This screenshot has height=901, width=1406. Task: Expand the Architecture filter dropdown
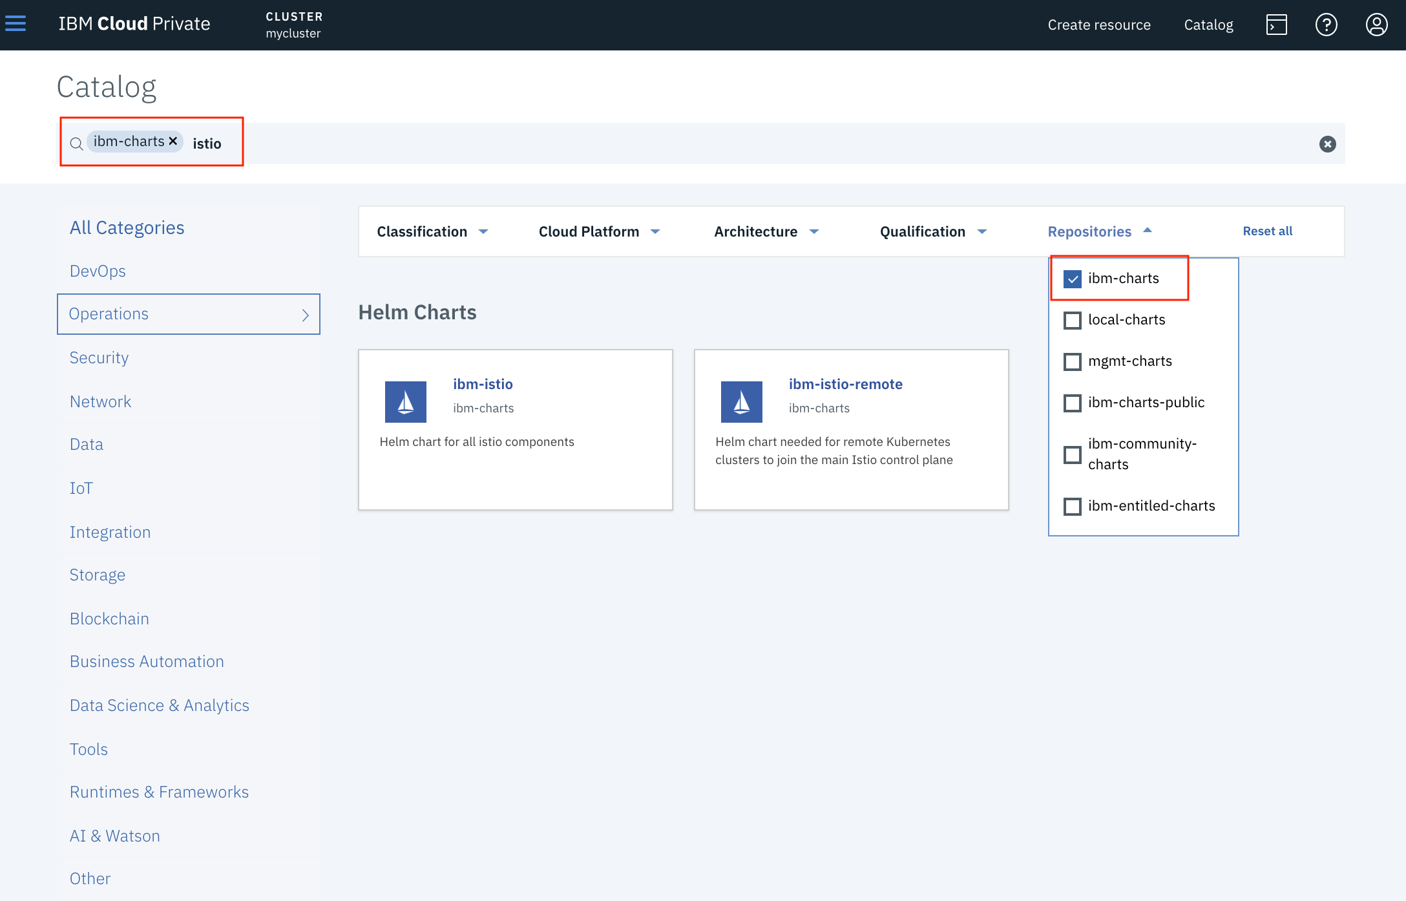pos(766,231)
